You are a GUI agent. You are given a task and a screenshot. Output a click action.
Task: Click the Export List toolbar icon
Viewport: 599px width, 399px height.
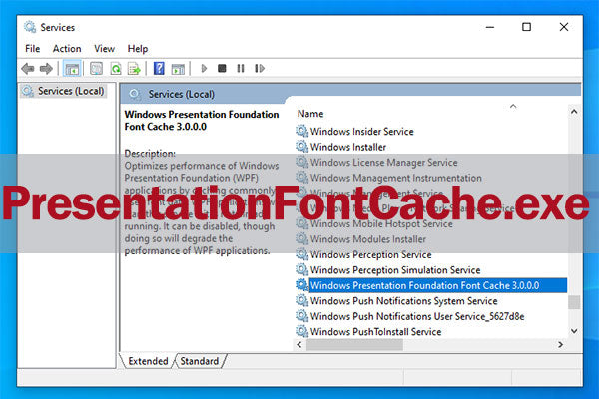(134, 69)
